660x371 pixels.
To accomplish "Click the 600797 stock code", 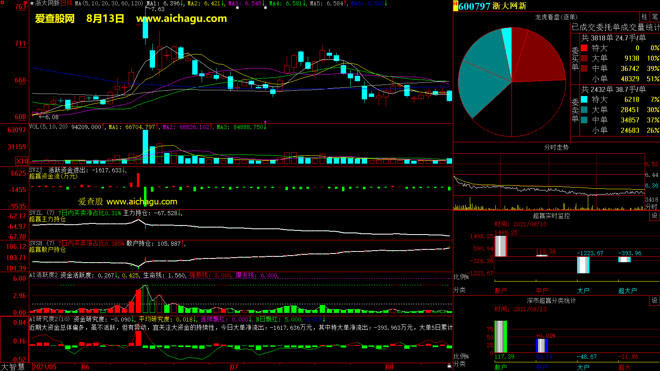I will click(x=474, y=6).
